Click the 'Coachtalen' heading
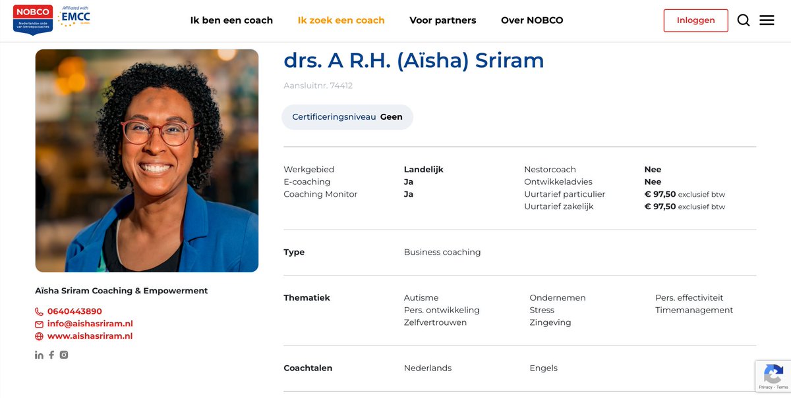Viewport: 791px width, 398px height. 308,368
